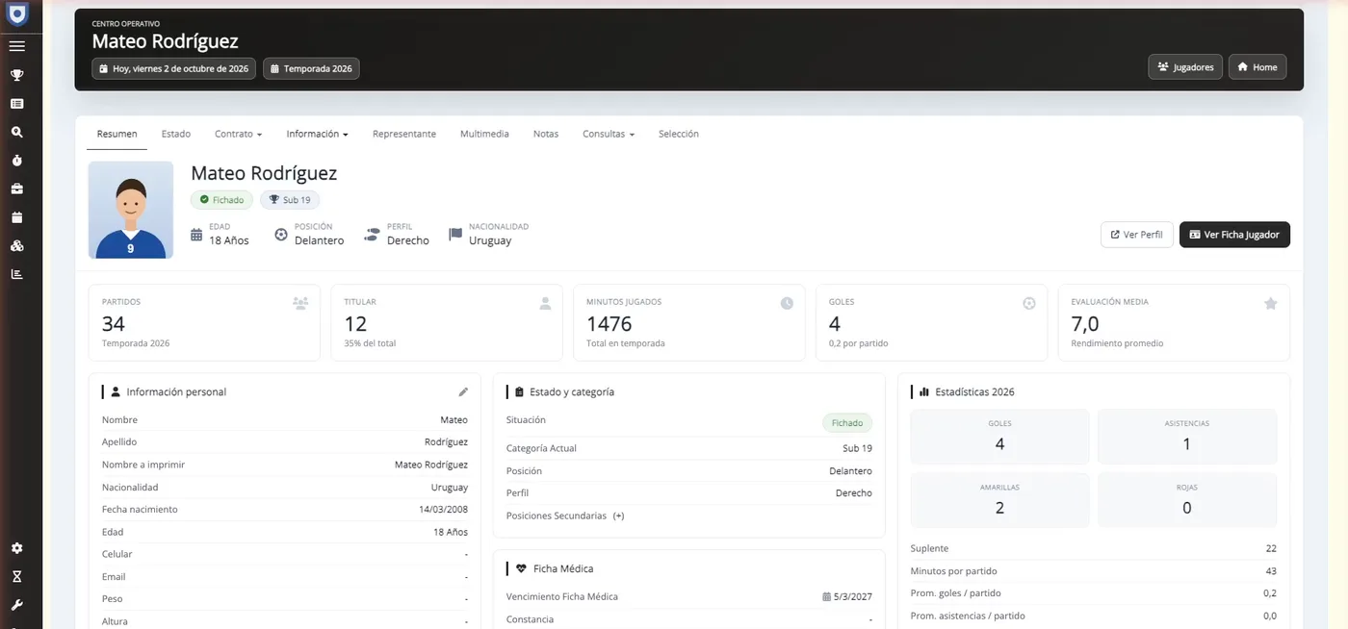Click the flag icon beside Nacionalidad
1348x629 pixels.
pos(455,234)
